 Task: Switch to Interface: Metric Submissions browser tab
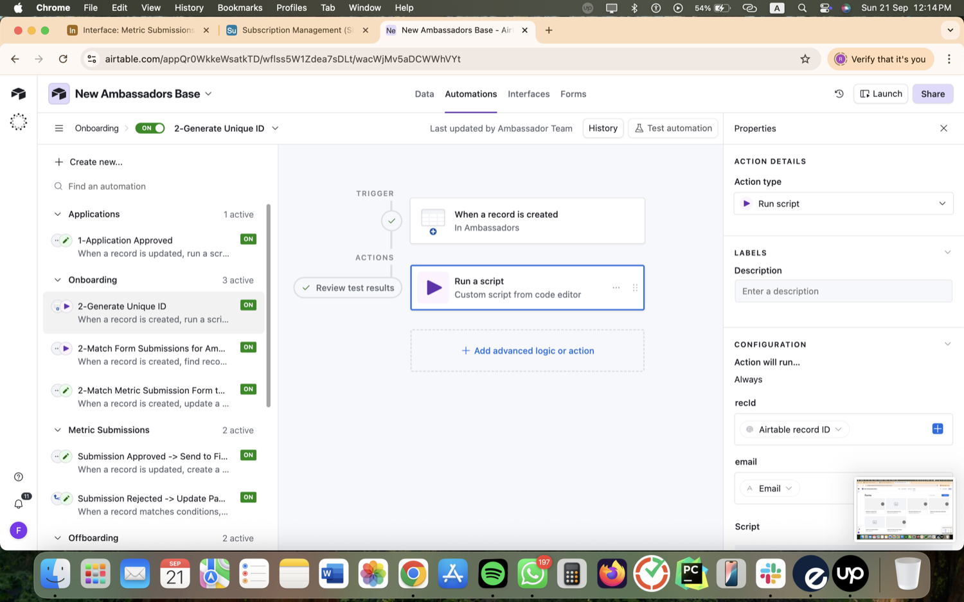click(x=138, y=30)
